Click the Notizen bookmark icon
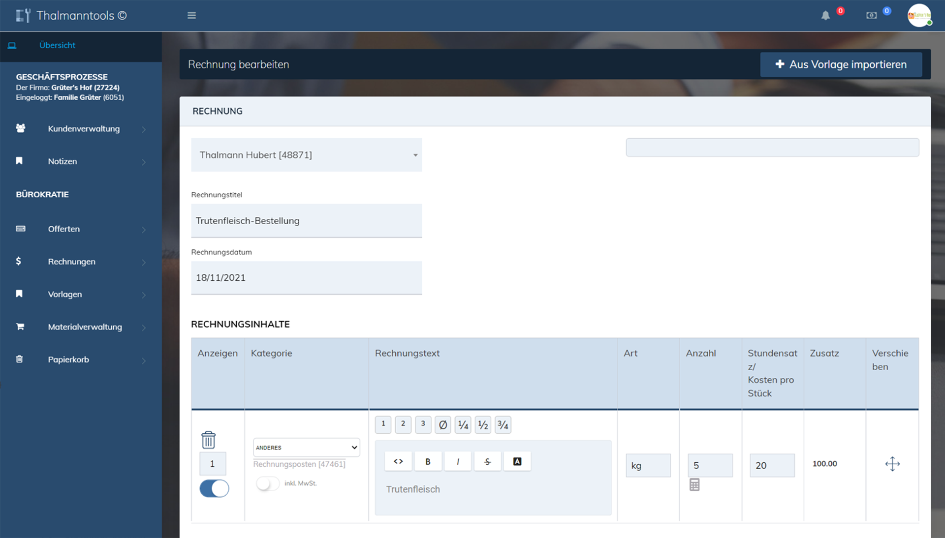The image size is (945, 538). 19,161
